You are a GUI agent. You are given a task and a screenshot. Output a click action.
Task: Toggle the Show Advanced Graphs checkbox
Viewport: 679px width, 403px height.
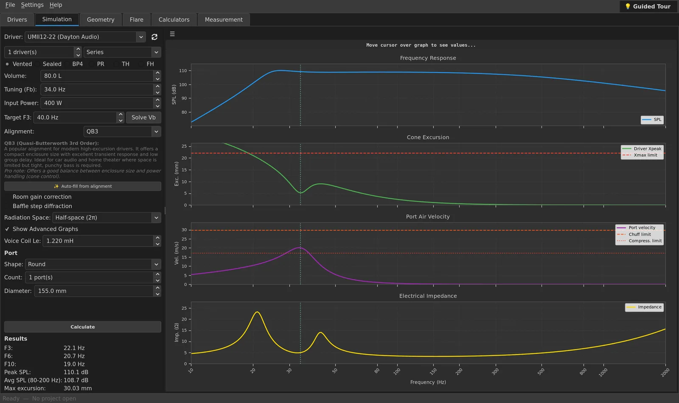pyautogui.click(x=41, y=229)
